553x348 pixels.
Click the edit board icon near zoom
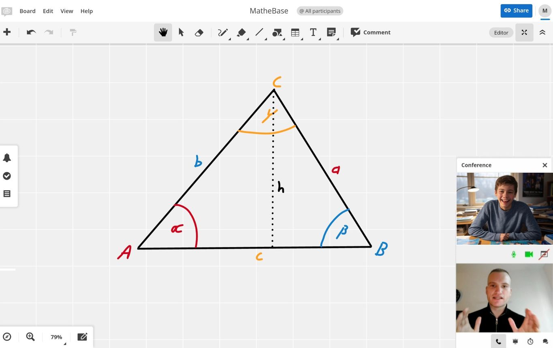coord(82,337)
